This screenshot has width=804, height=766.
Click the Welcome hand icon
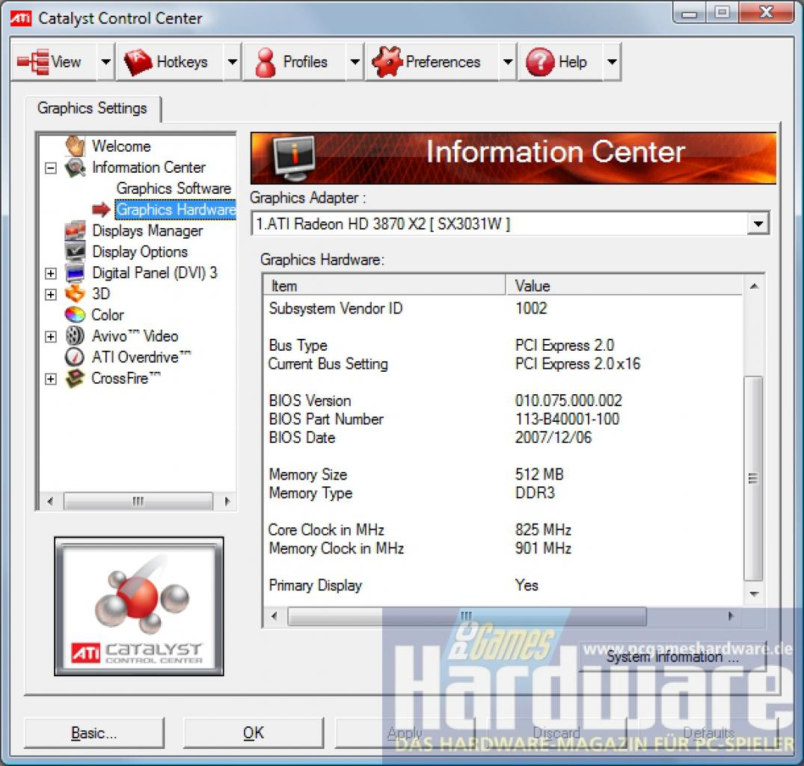pyautogui.click(x=75, y=146)
